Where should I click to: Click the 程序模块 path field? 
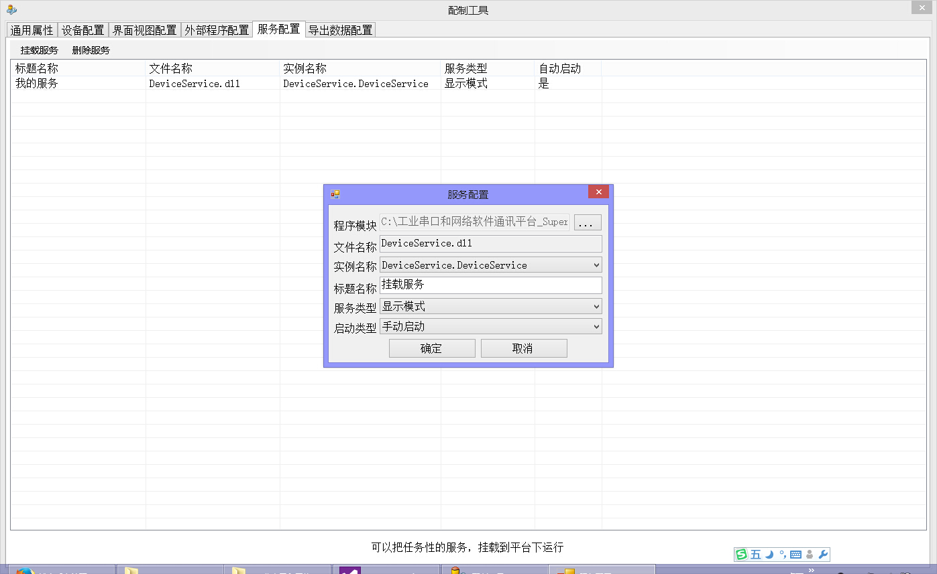click(x=474, y=222)
